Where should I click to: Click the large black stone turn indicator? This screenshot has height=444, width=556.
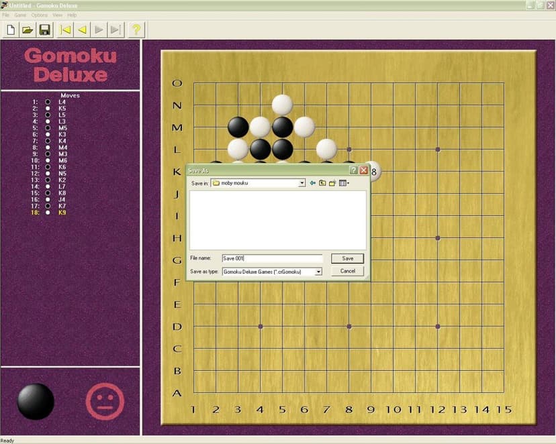[x=36, y=402]
